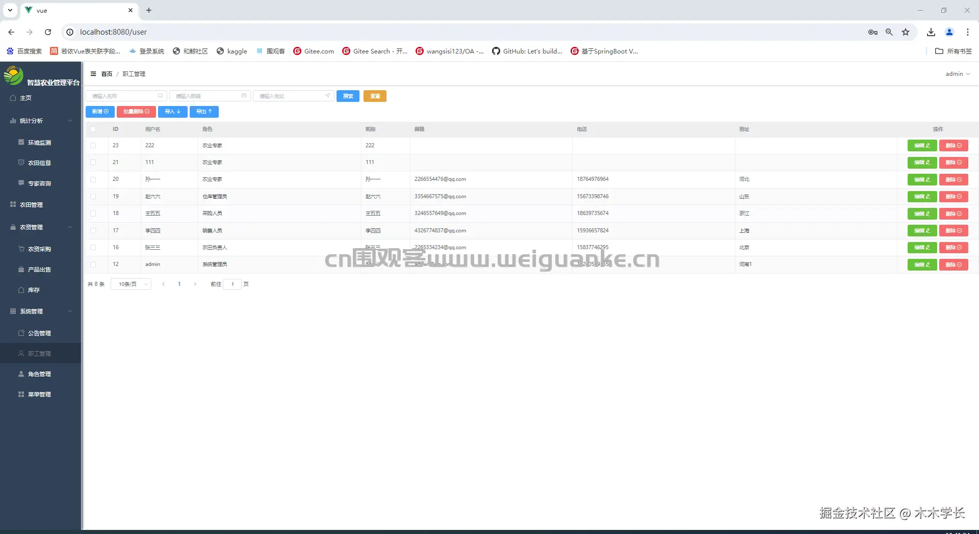Click 编辑 for the admin row
The width and height of the screenshot is (979, 534).
pyautogui.click(x=922, y=265)
